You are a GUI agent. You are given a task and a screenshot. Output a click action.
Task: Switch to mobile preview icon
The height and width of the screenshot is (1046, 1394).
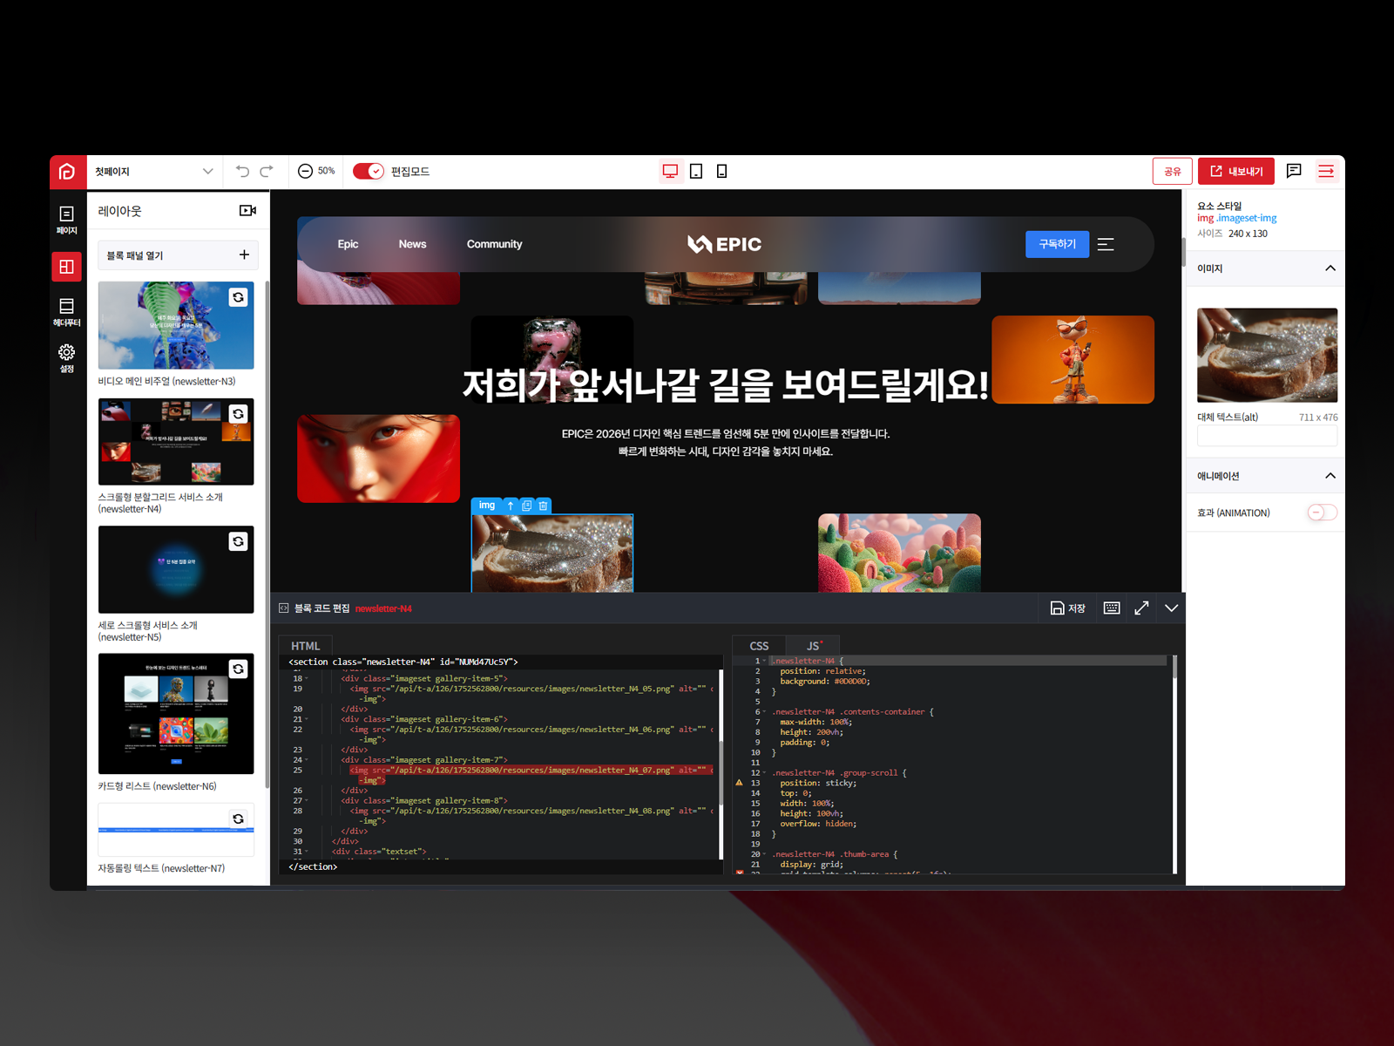[721, 172]
